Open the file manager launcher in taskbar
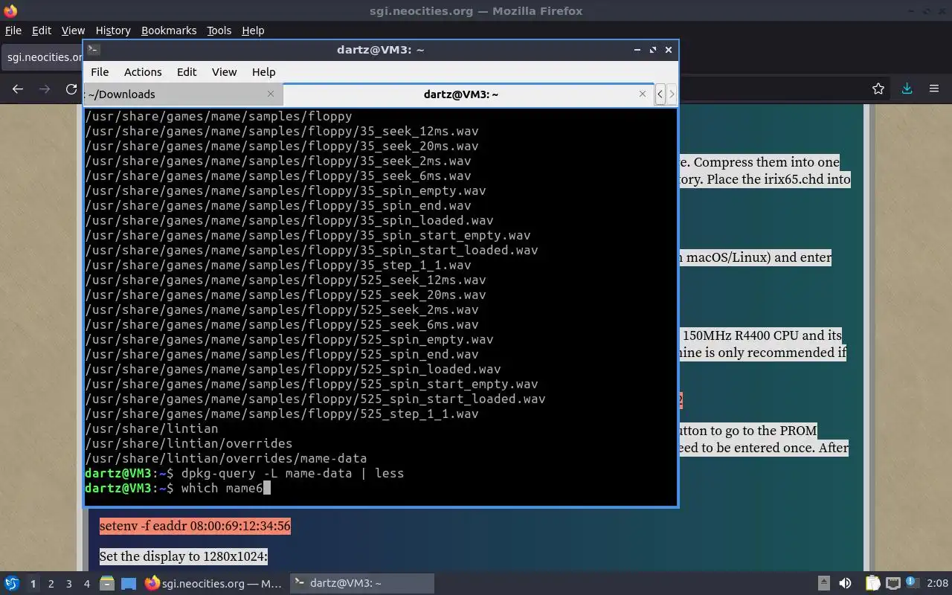The image size is (952, 595). pos(106,584)
